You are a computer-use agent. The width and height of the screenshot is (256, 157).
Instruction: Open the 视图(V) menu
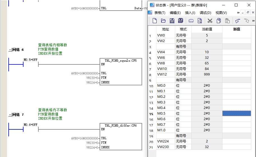click(221, 13)
